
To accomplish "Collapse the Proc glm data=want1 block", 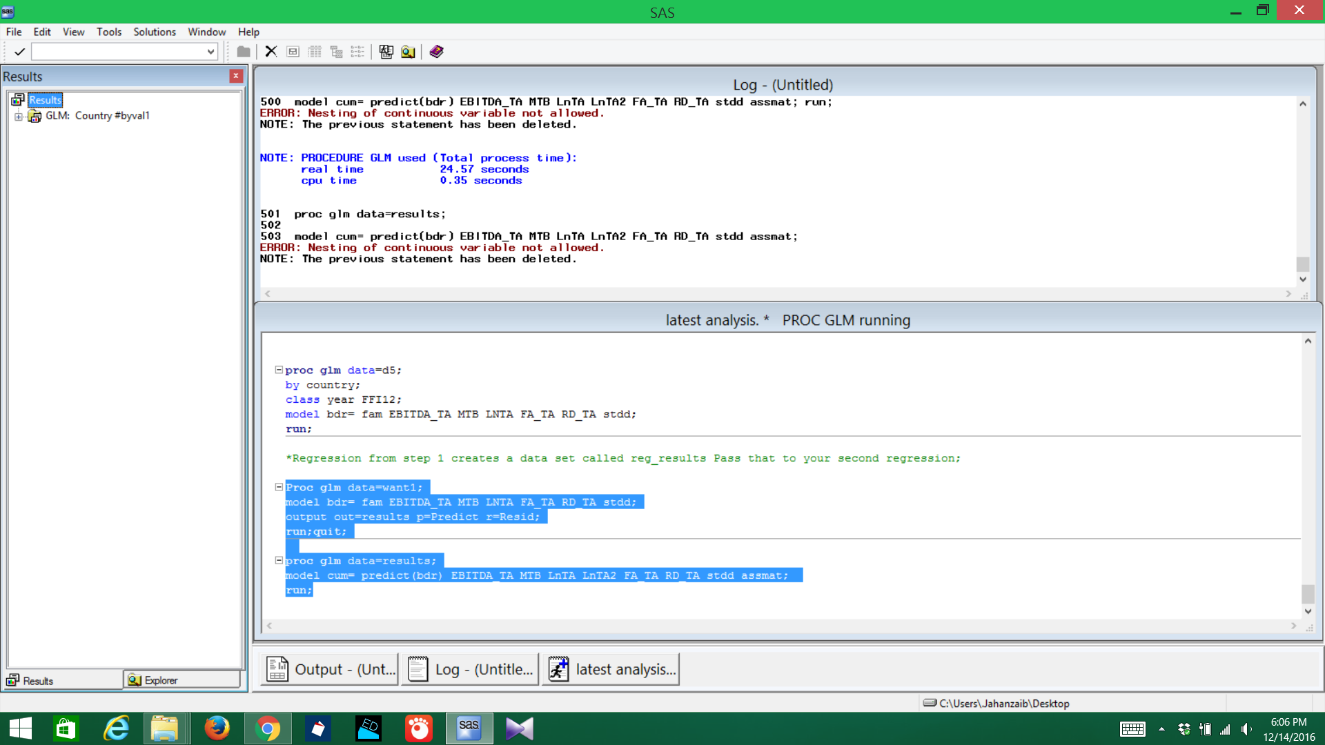I will point(279,487).
